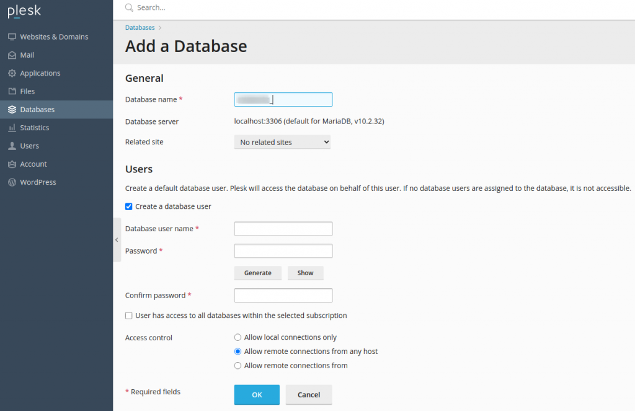
Task: Click inside the Database user name field
Action: tap(283, 228)
